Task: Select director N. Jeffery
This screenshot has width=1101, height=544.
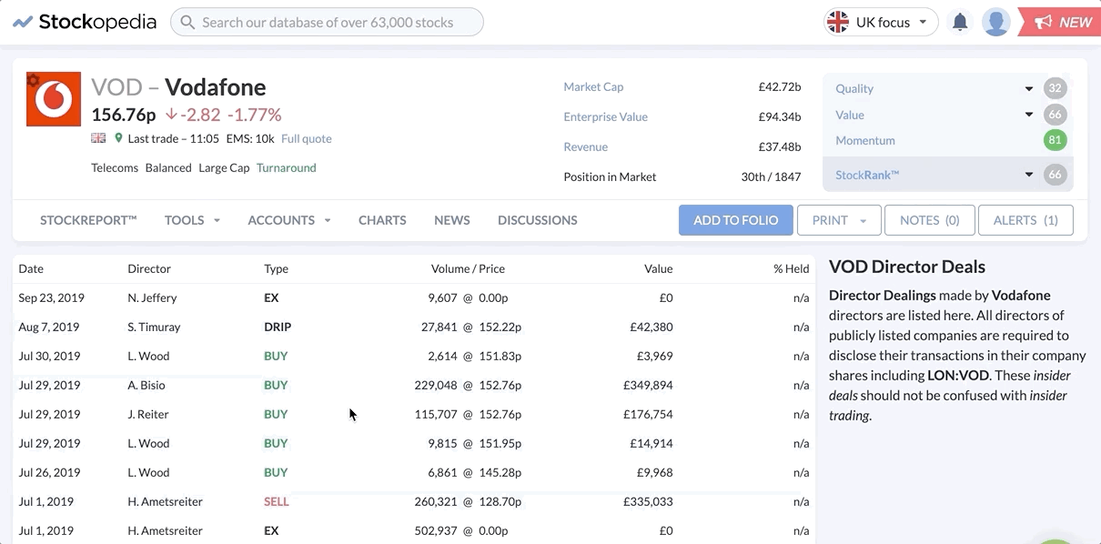Action: 152,297
